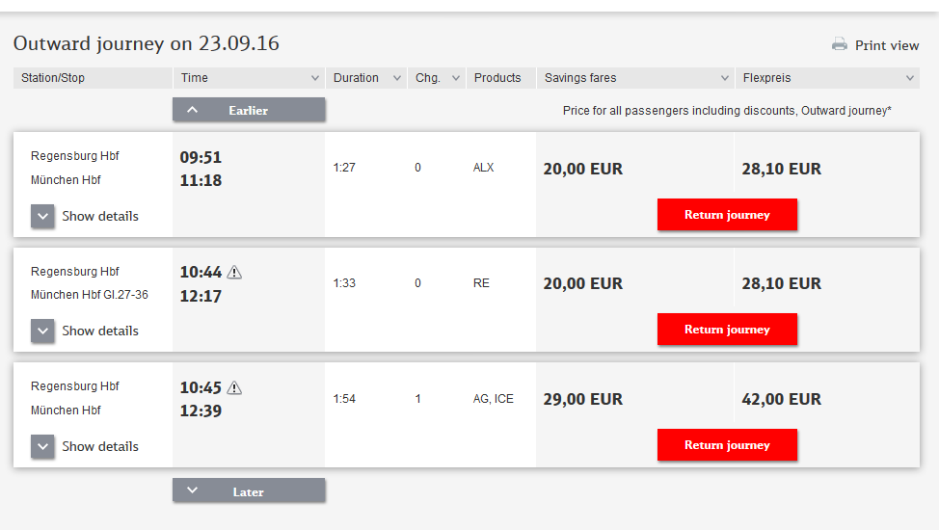Viewport: 939px width, 530px height.
Task: Click warning triangle next to 10:44 departure
Action: (x=235, y=273)
